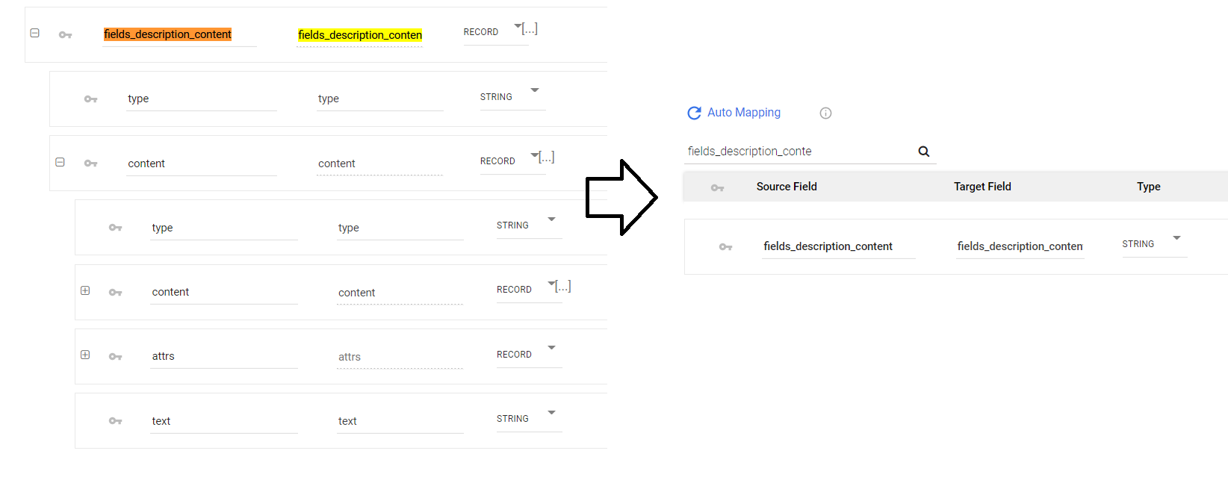Click the info icon beside Auto Mapping

(x=825, y=113)
